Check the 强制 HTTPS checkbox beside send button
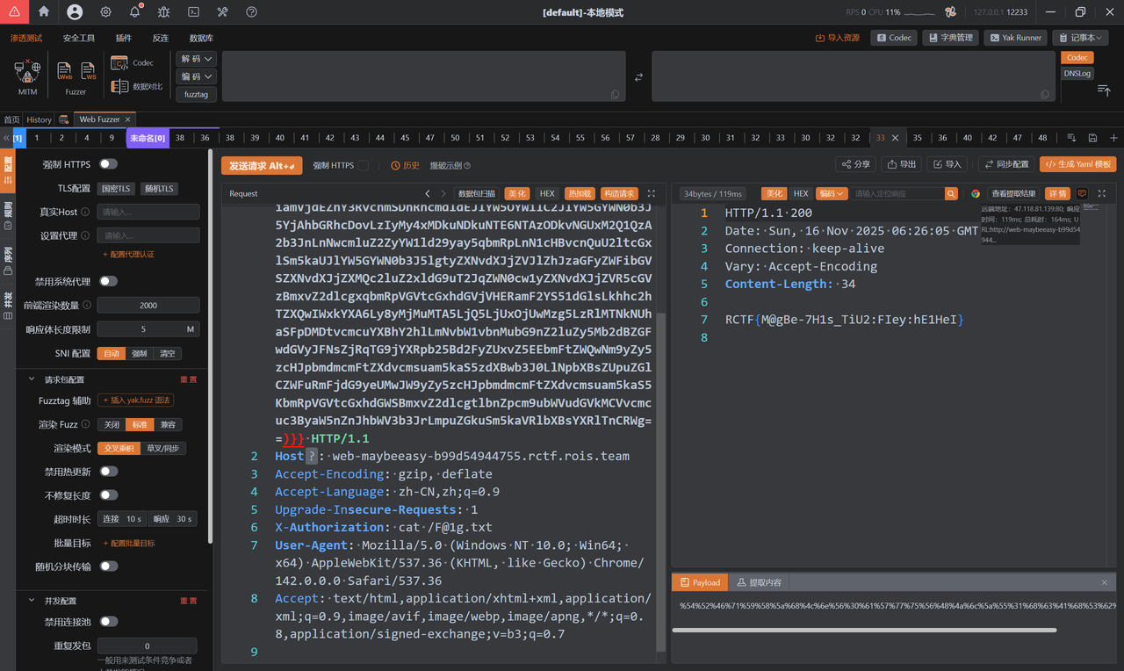The width and height of the screenshot is (1124, 671). coord(363,165)
